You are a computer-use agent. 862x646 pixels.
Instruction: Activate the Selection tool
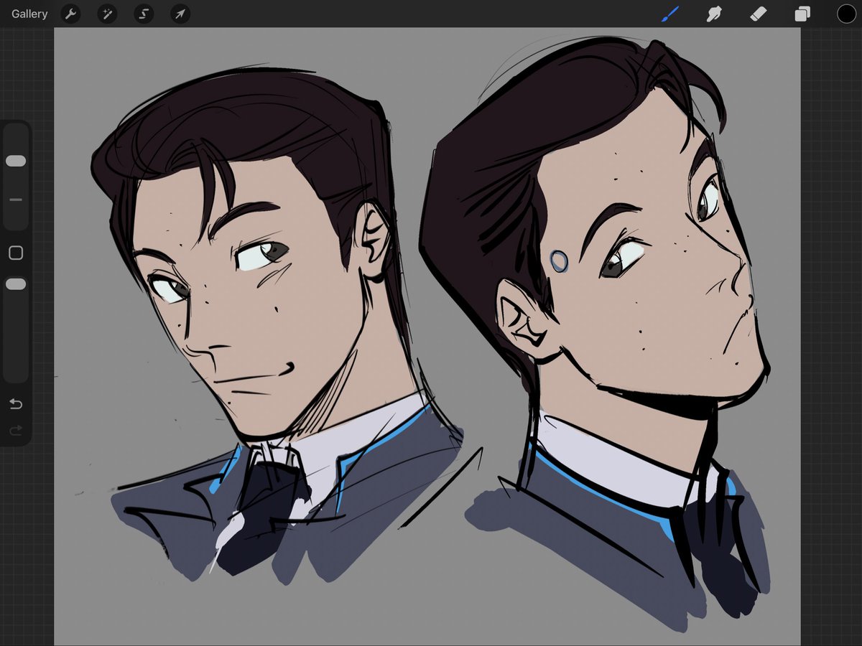coord(144,14)
